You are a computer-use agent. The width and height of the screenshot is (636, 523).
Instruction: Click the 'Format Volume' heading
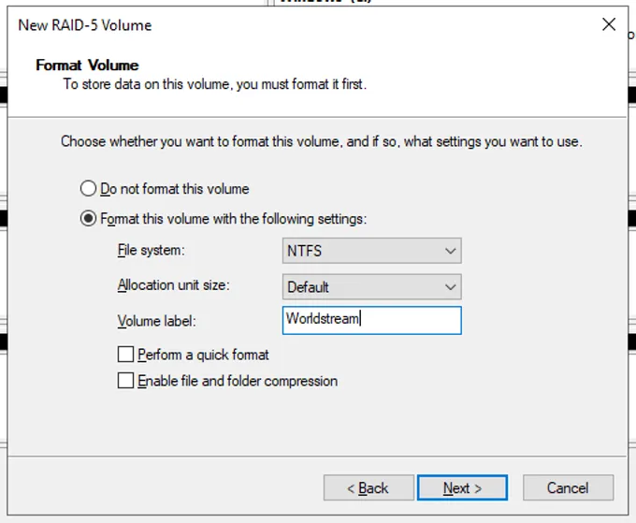point(87,65)
